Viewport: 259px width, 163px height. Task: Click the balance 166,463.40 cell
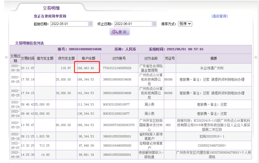tap(88, 68)
